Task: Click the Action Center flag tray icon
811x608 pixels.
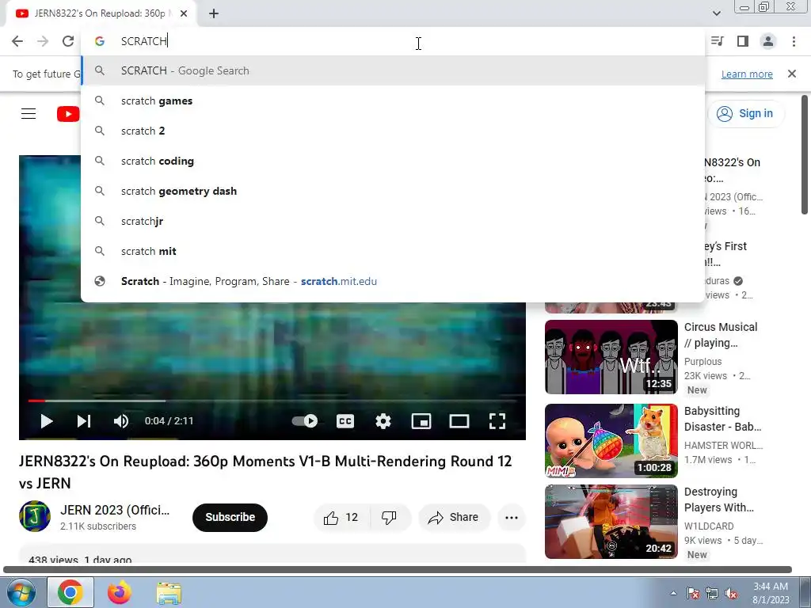Action: [692, 593]
